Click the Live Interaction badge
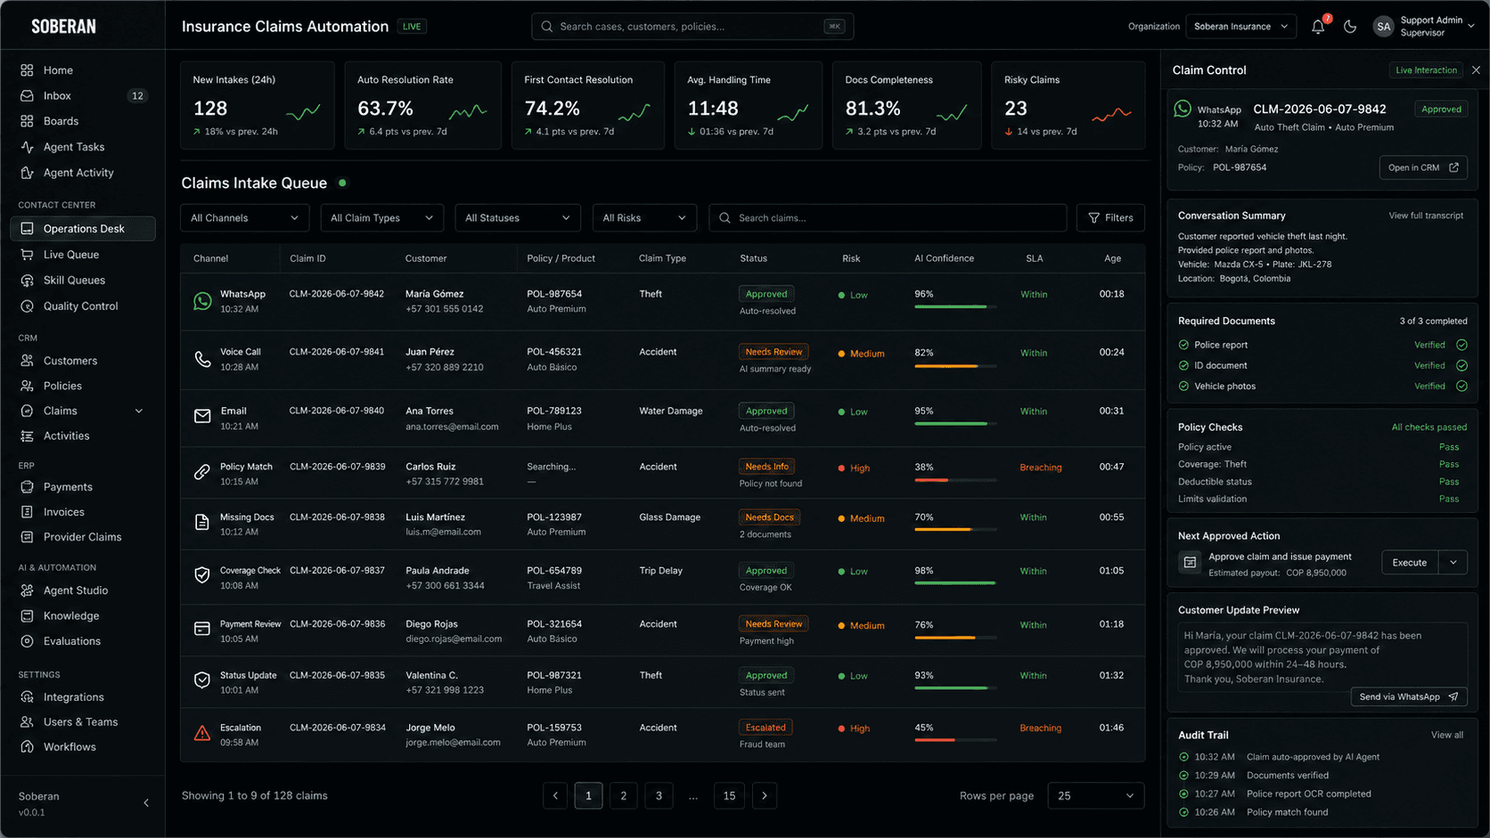This screenshot has height=838, width=1490. [1426, 70]
